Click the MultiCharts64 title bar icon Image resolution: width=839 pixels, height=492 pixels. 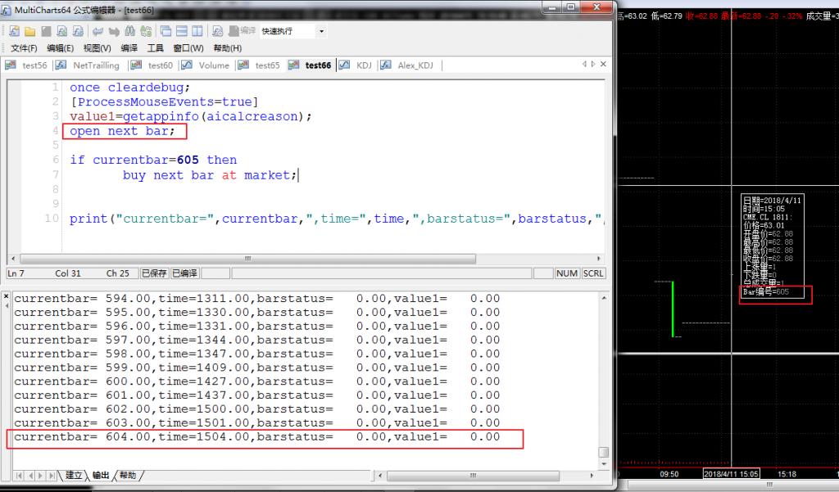7,10
